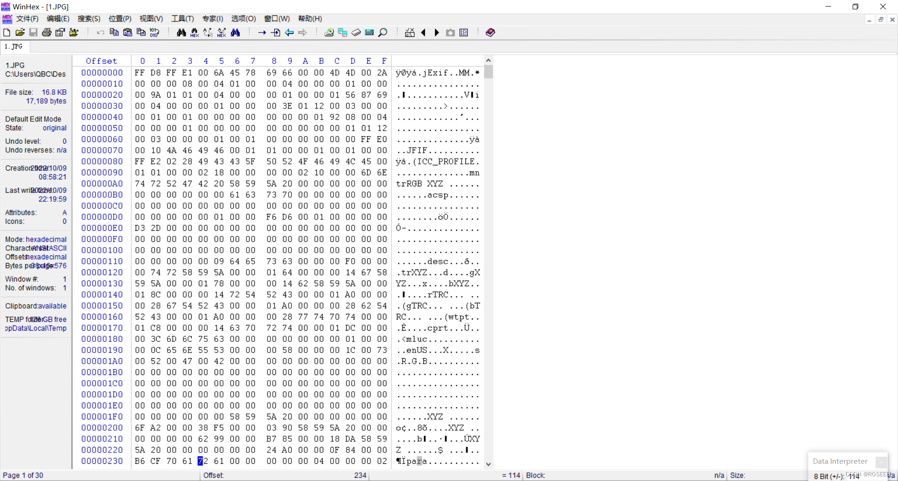Click the open folder icon with arrow
This screenshot has height=481, width=898.
coord(74,32)
